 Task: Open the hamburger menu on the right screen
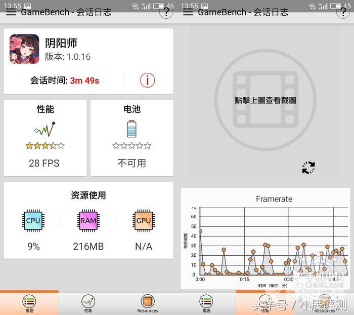188,12
